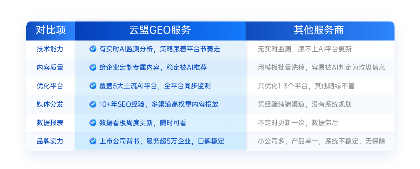Select the 对比项 column header
This screenshot has width=420, height=169.
pyautogui.click(x=51, y=30)
